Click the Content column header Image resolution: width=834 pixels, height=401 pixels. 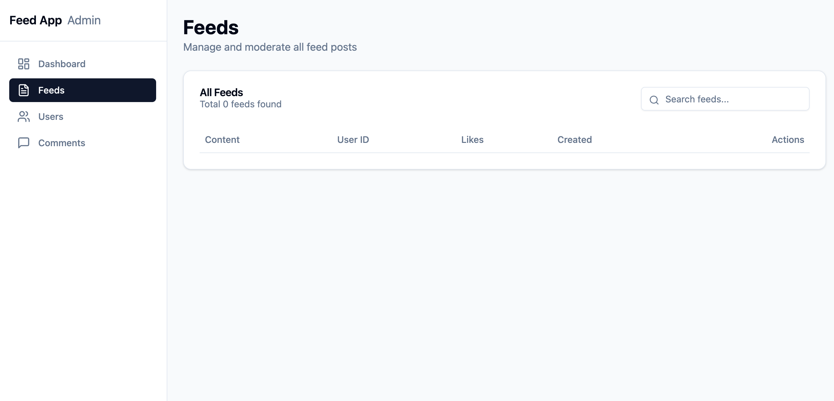222,140
